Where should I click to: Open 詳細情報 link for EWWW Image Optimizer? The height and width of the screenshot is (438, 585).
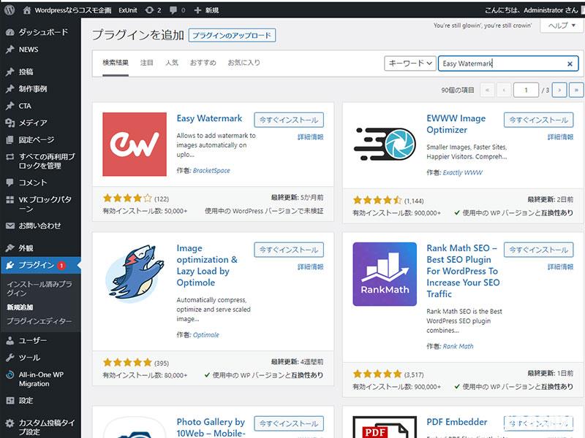[560, 137]
